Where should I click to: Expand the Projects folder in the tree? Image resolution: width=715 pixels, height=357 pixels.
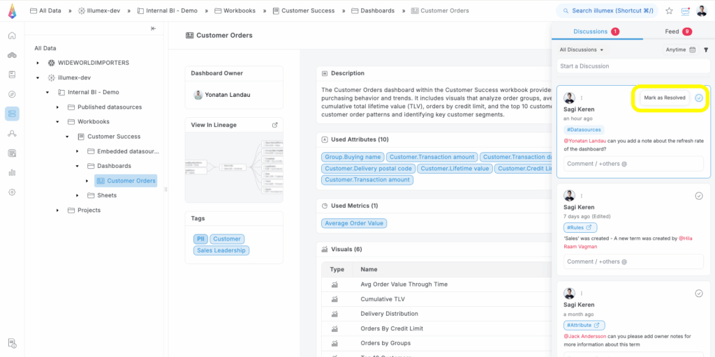pyautogui.click(x=57, y=210)
